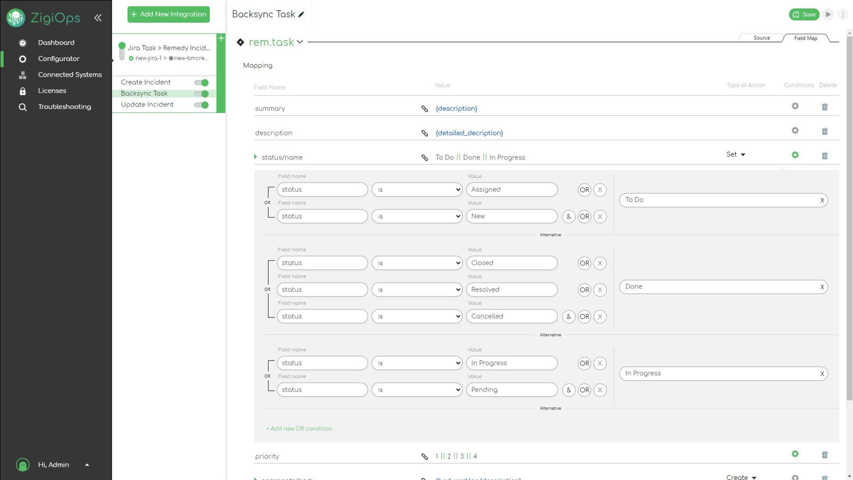The height and width of the screenshot is (480, 853).
Task: Disable the Update Incident toggle
Action: coord(201,105)
